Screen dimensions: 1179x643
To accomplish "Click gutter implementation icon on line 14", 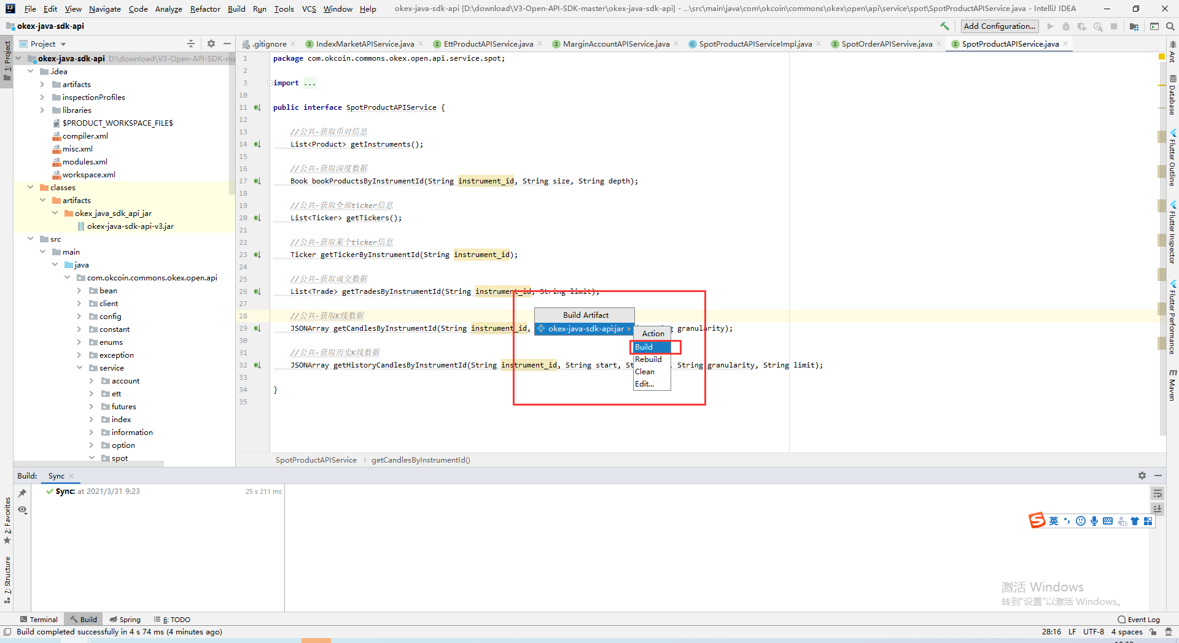I will click(257, 144).
